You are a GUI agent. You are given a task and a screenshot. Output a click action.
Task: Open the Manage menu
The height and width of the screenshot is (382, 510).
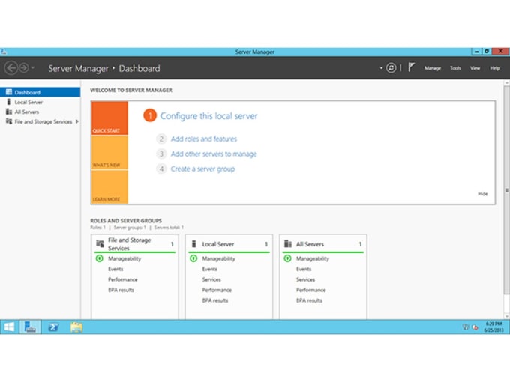pos(432,68)
